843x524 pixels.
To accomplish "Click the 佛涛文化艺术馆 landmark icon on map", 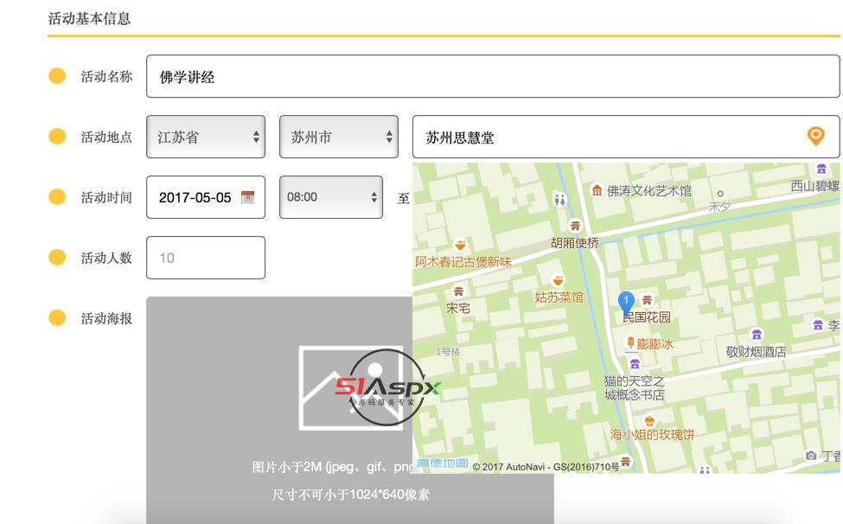I will point(597,190).
